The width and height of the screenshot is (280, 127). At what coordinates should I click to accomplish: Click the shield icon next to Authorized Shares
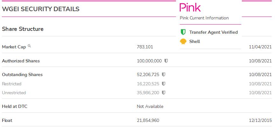[x=166, y=61]
